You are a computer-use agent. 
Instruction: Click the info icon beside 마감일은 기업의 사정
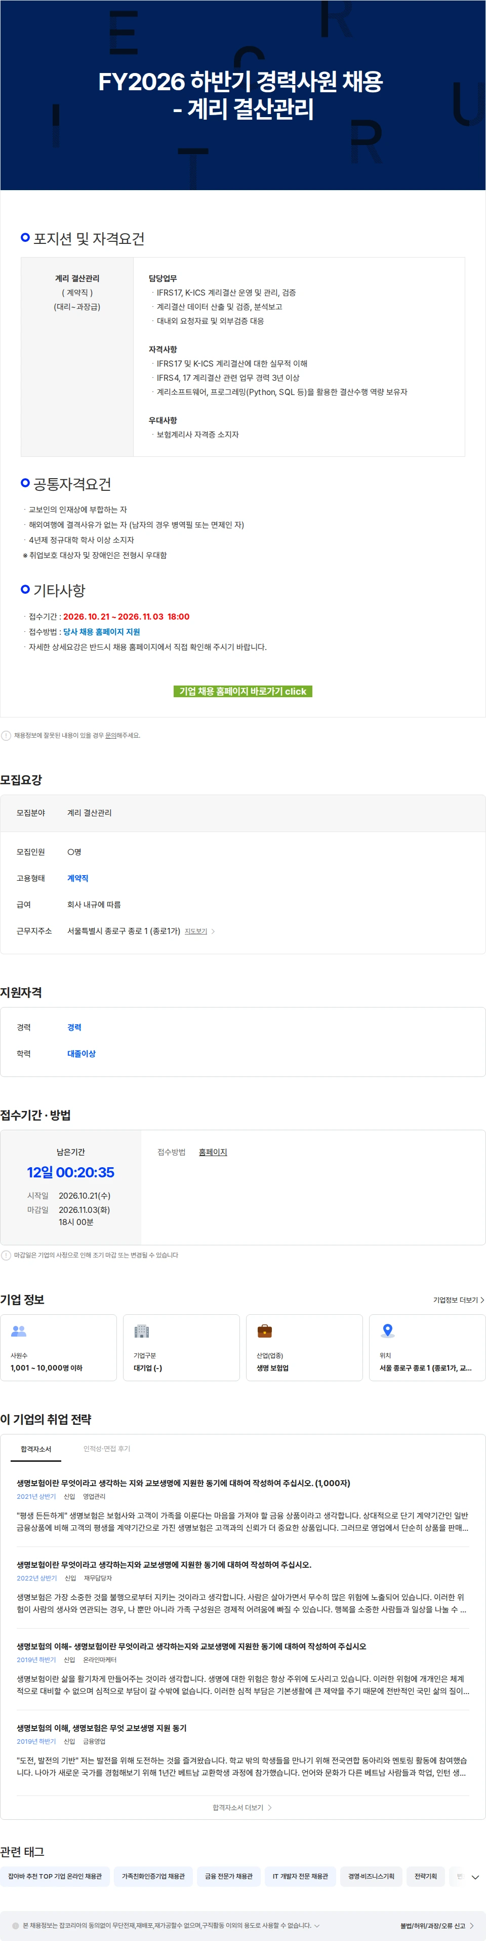pyautogui.click(x=6, y=1255)
